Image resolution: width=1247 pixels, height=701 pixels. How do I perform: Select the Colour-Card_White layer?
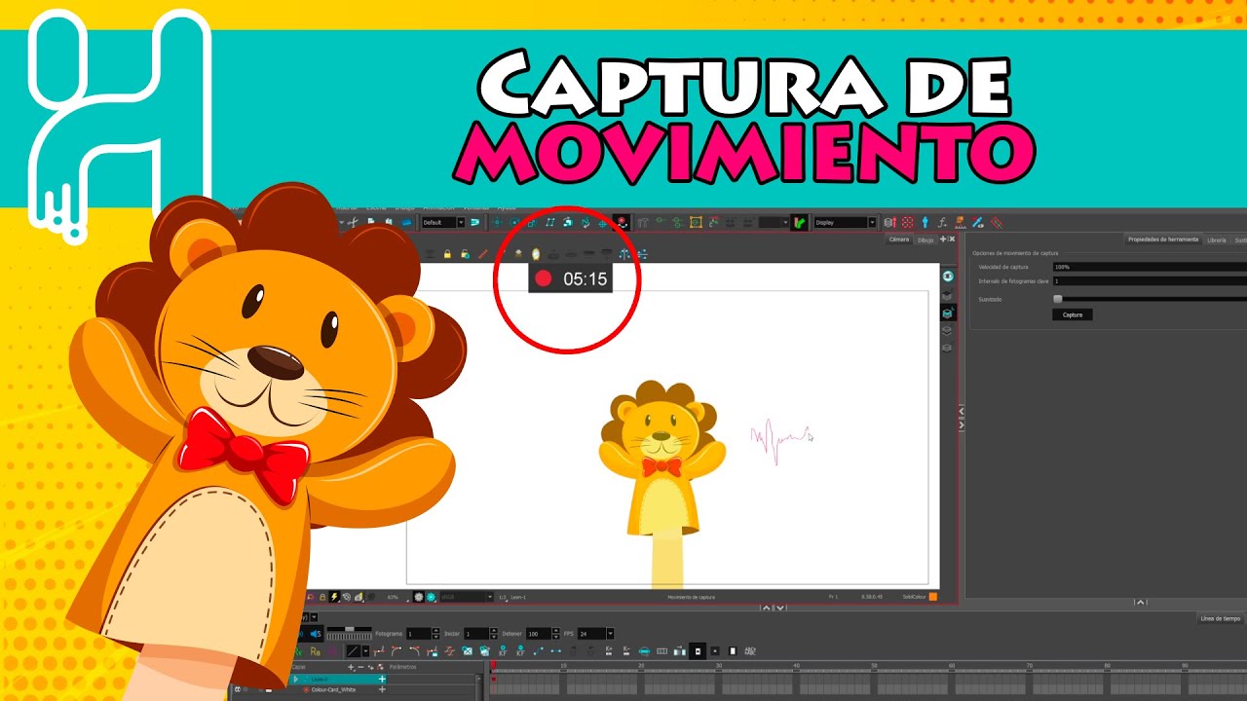point(335,689)
